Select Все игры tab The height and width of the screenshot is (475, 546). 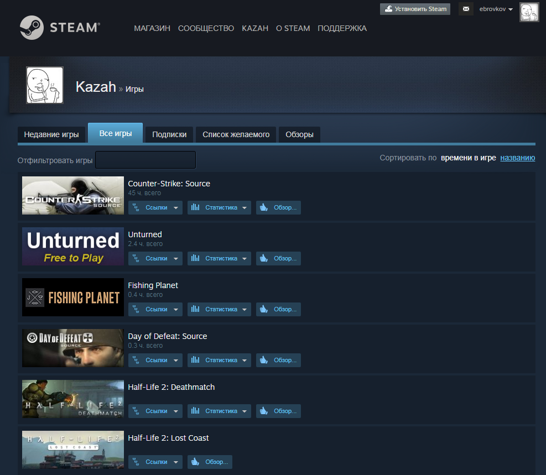[x=115, y=133]
